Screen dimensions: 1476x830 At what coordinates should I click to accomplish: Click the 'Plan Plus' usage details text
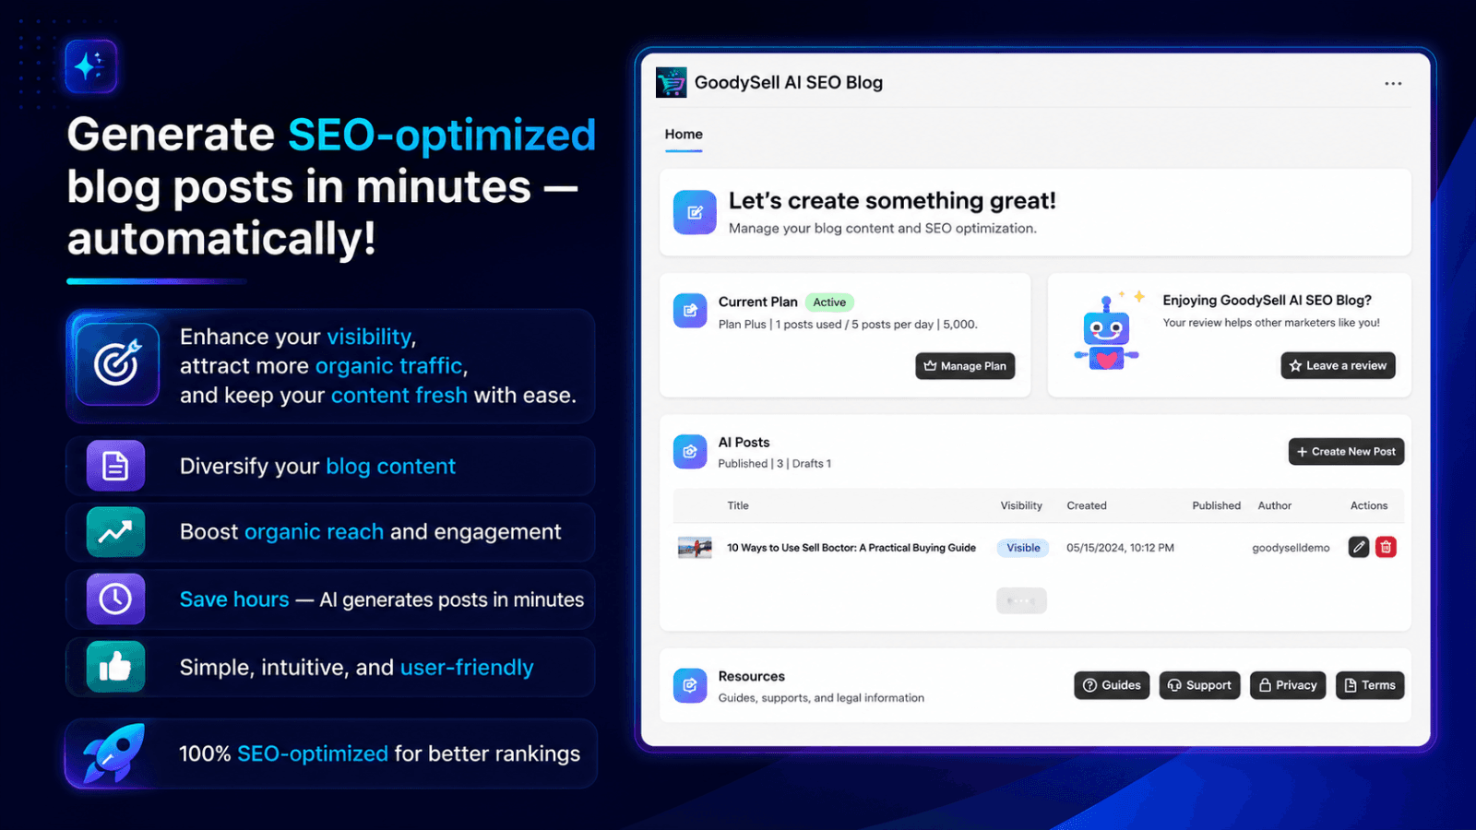click(848, 325)
